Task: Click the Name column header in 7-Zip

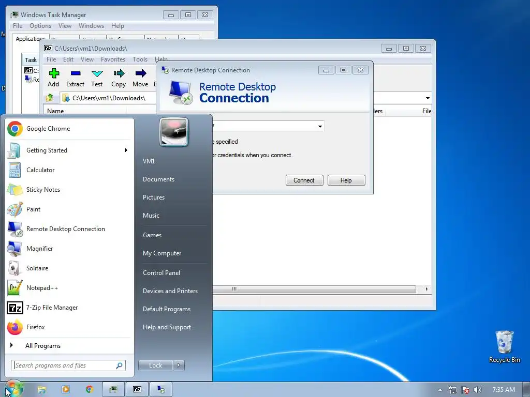Action: pyautogui.click(x=84, y=111)
